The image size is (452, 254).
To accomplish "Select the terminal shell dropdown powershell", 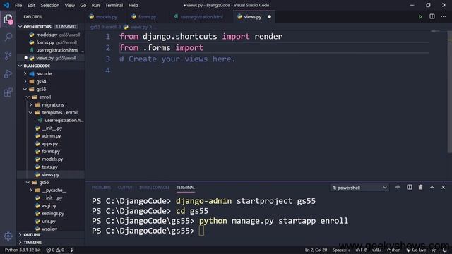I will click(x=359, y=188).
